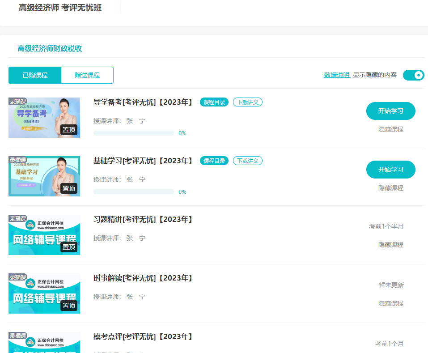The width and height of the screenshot is (428, 353).
Task: Switch to the 赠送课程 tab
Action: coord(87,75)
